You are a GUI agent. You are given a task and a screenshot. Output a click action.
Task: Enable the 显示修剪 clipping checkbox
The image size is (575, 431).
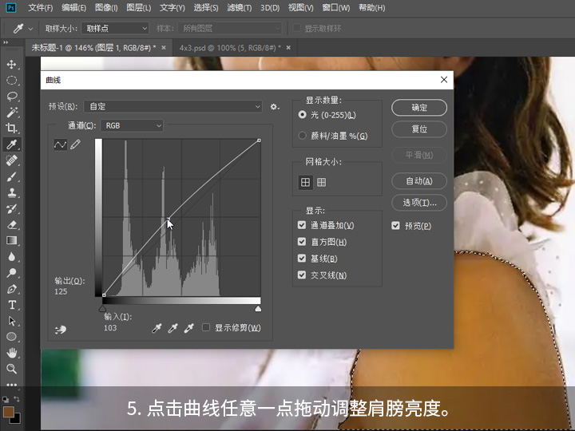206,328
